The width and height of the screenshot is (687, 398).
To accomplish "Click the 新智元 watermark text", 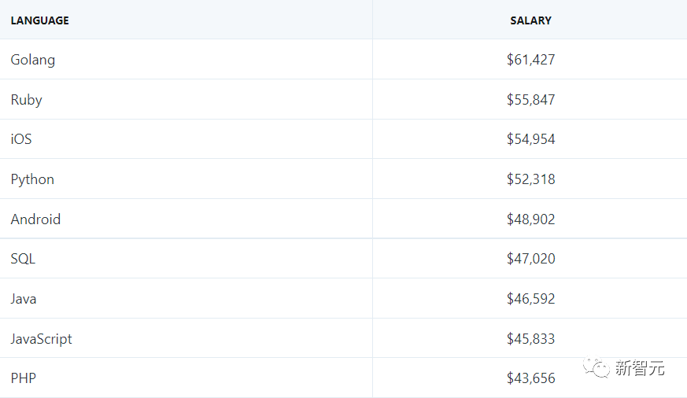I will click(x=640, y=368).
